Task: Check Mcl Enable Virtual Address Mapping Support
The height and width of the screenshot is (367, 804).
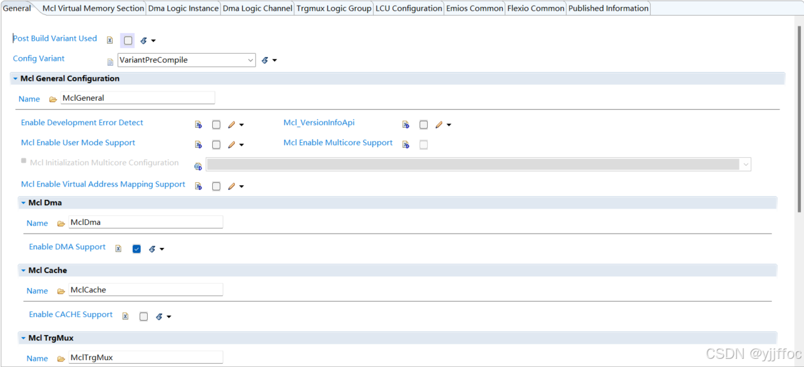Action: 216,186
